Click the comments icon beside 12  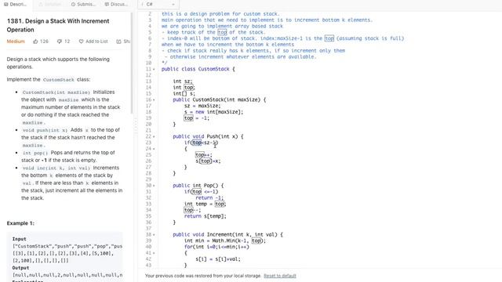click(x=60, y=42)
